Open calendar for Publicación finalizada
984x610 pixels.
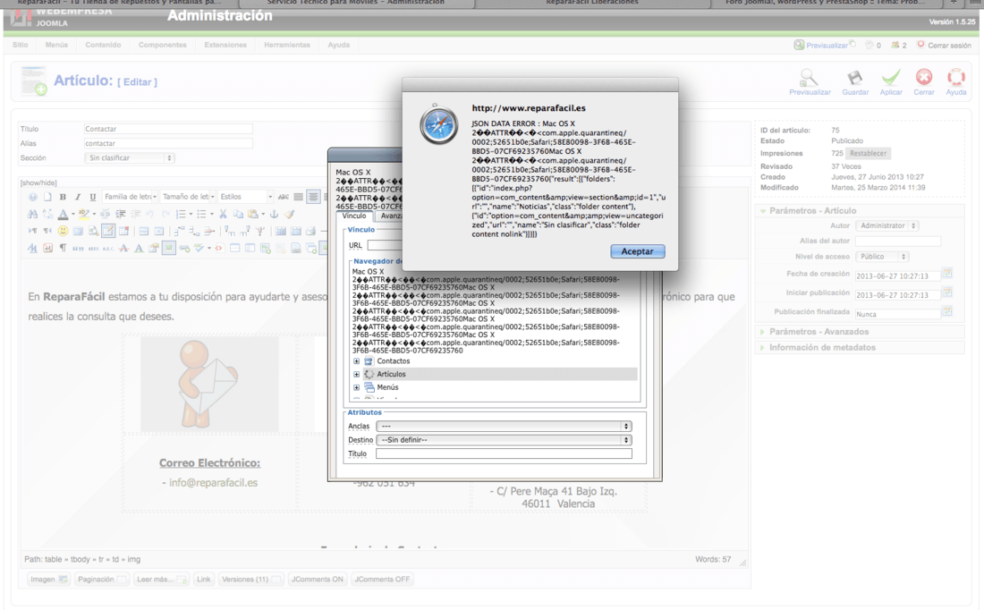(947, 310)
